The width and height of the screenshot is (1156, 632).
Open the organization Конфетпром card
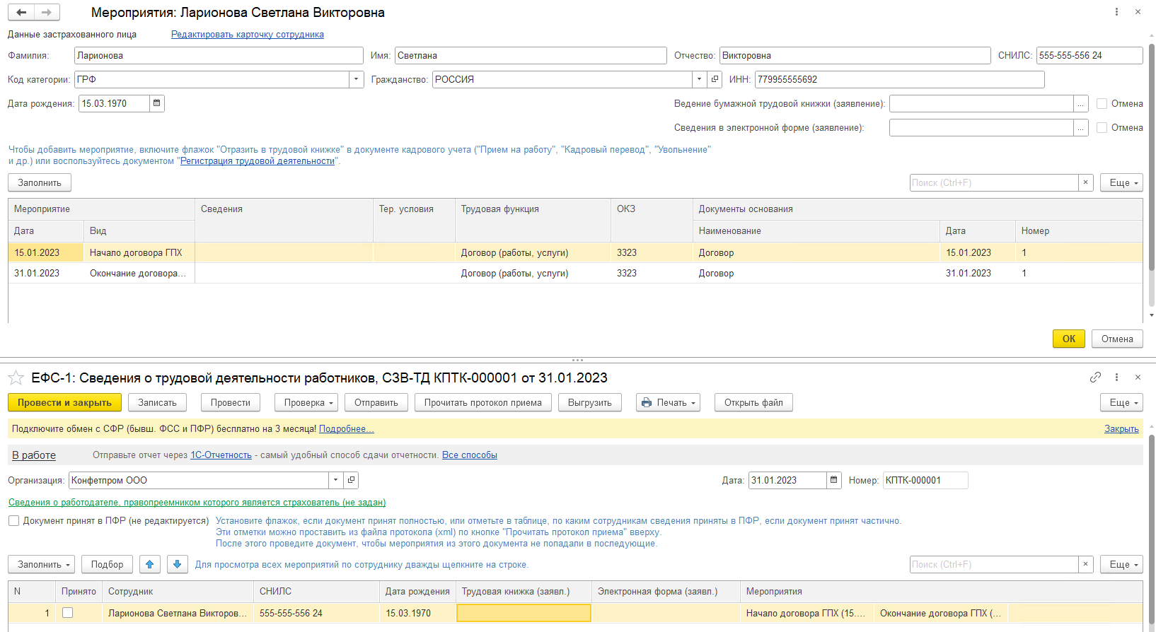351,480
